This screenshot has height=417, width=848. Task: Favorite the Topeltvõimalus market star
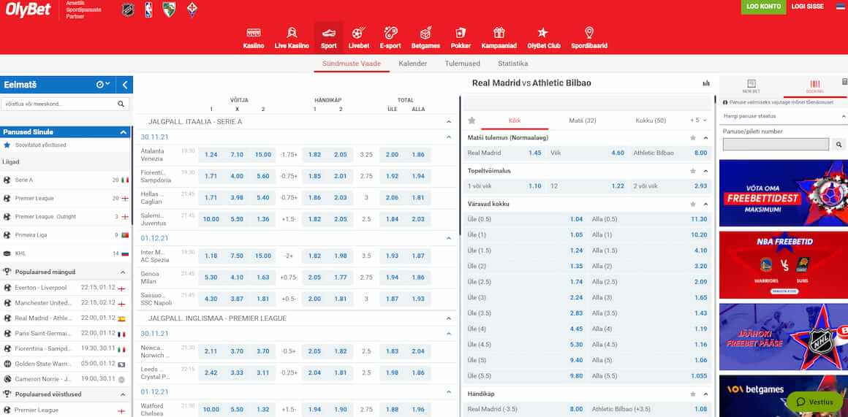[693, 171]
